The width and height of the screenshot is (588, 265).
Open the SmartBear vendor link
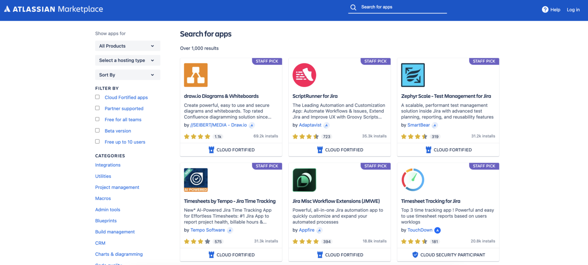pos(418,125)
